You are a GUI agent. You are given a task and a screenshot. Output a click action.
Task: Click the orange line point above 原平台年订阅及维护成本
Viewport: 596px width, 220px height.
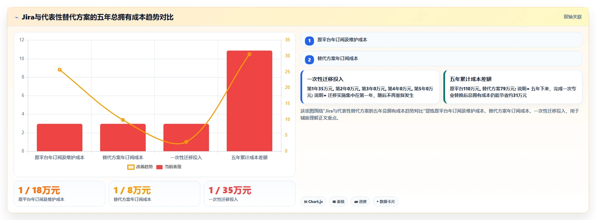point(59,70)
